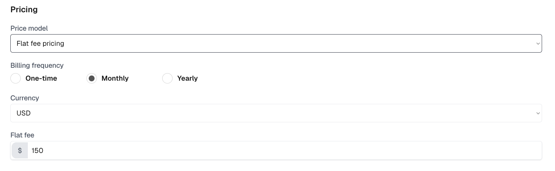
Task: Click the "USD" selected currency value
Action: pyautogui.click(x=24, y=113)
